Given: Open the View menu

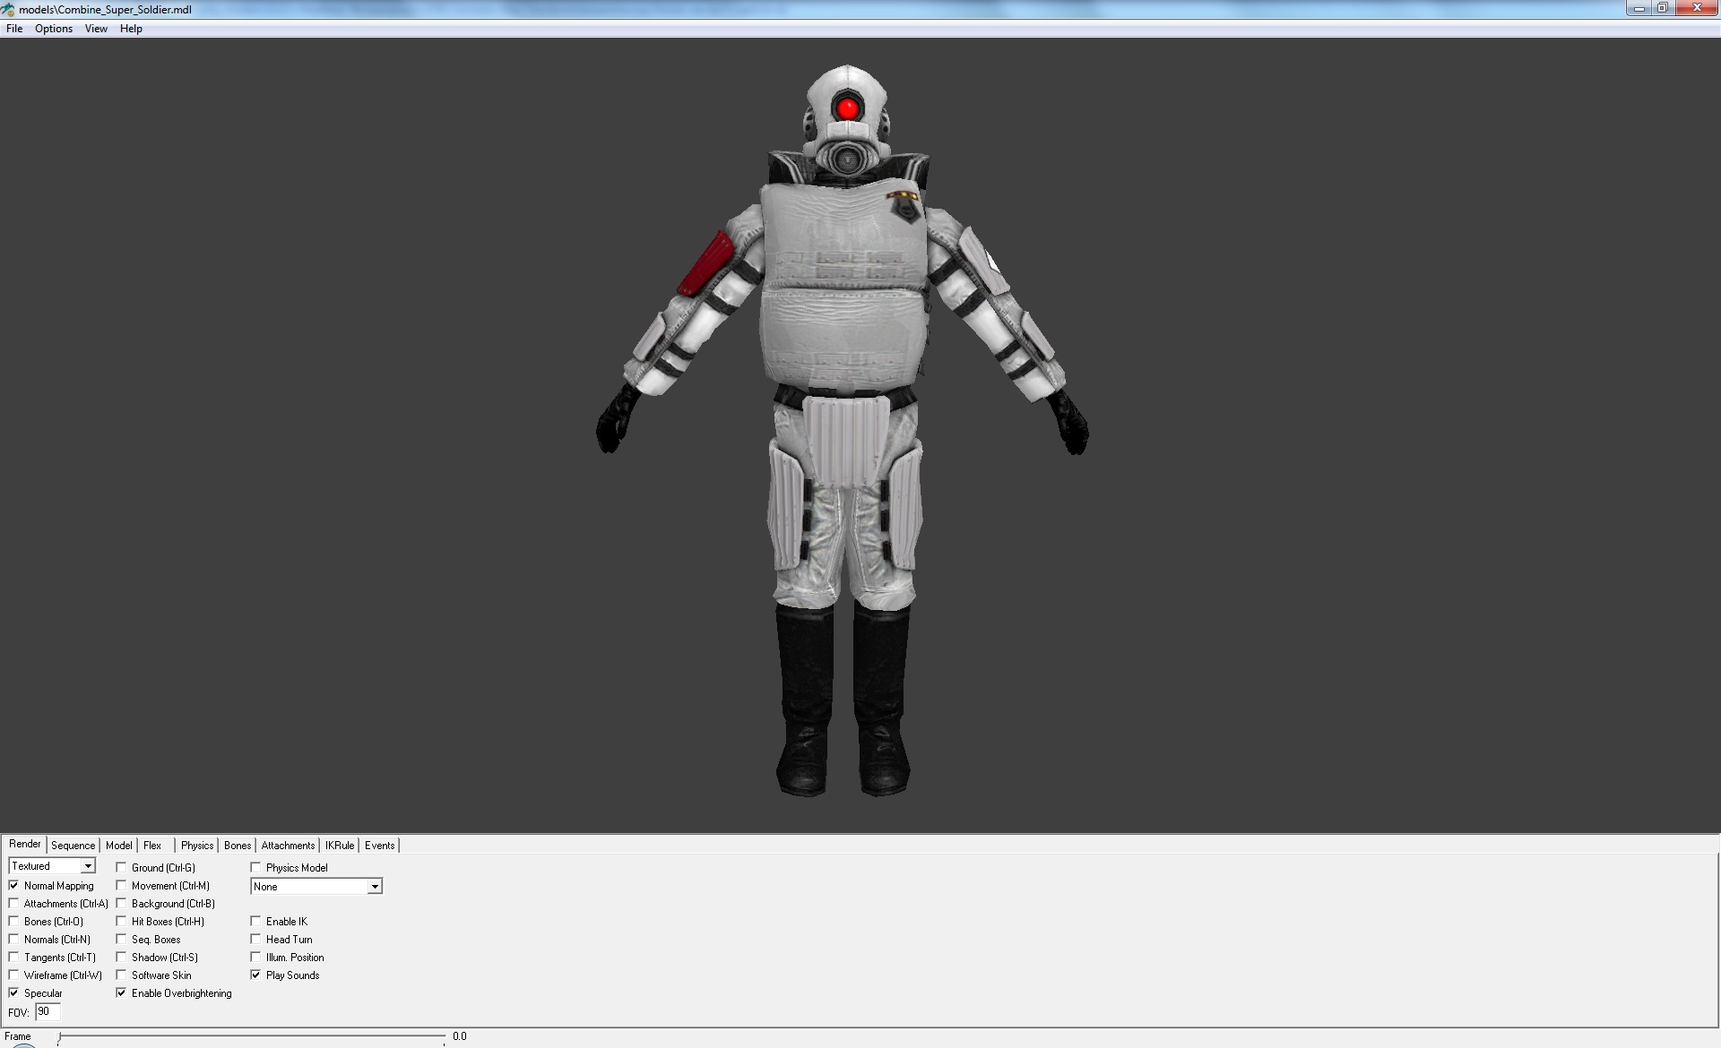Looking at the screenshot, I should click(x=96, y=29).
